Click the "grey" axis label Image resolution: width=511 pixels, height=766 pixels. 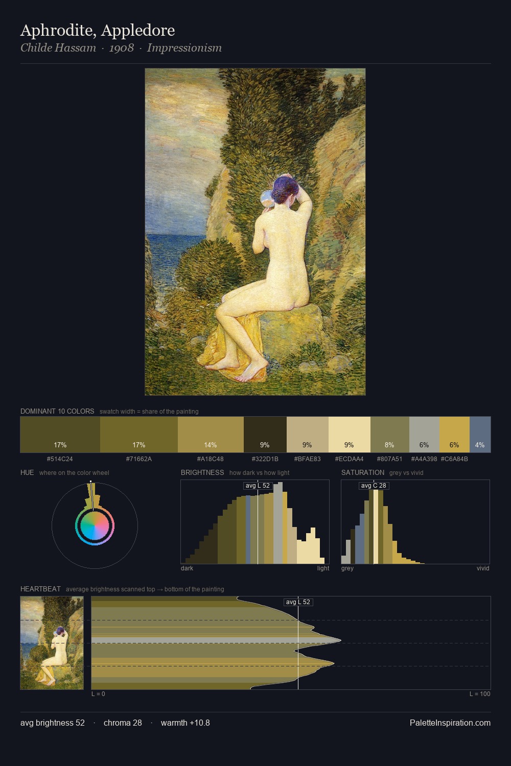coord(347,568)
